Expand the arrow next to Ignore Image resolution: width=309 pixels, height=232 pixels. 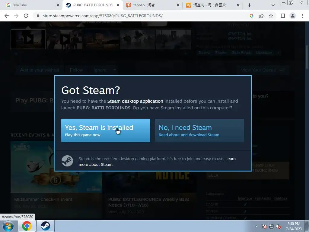115,70
